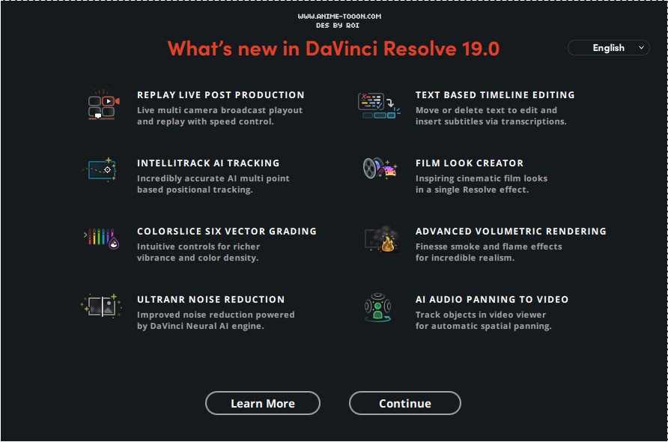Click the 'Improved noise reduction powered' description

pyautogui.click(x=216, y=315)
